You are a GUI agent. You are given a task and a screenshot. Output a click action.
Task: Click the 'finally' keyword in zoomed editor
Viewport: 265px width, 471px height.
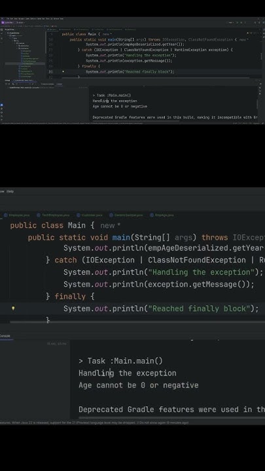click(x=70, y=296)
